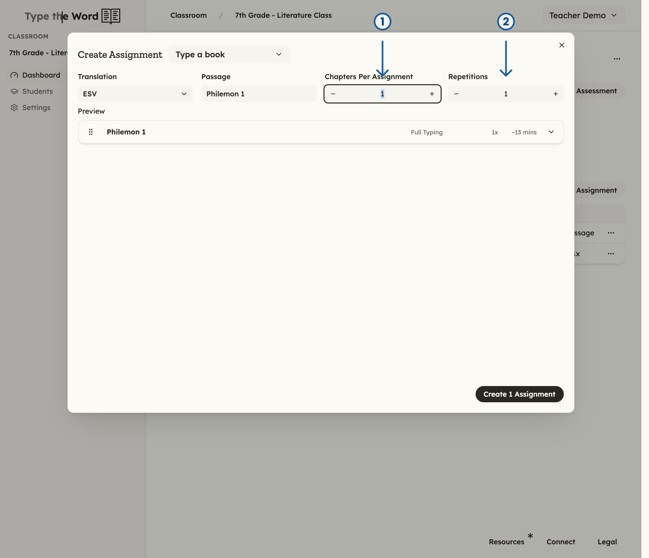649x558 pixels.
Task: Click the ~13 mins estimate
Action: point(524,132)
